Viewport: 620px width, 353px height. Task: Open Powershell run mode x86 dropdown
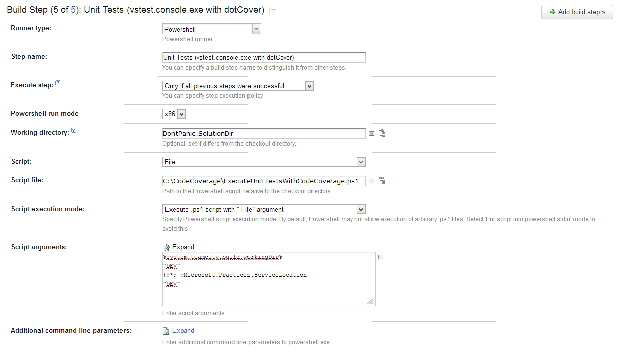[x=175, y=114]
